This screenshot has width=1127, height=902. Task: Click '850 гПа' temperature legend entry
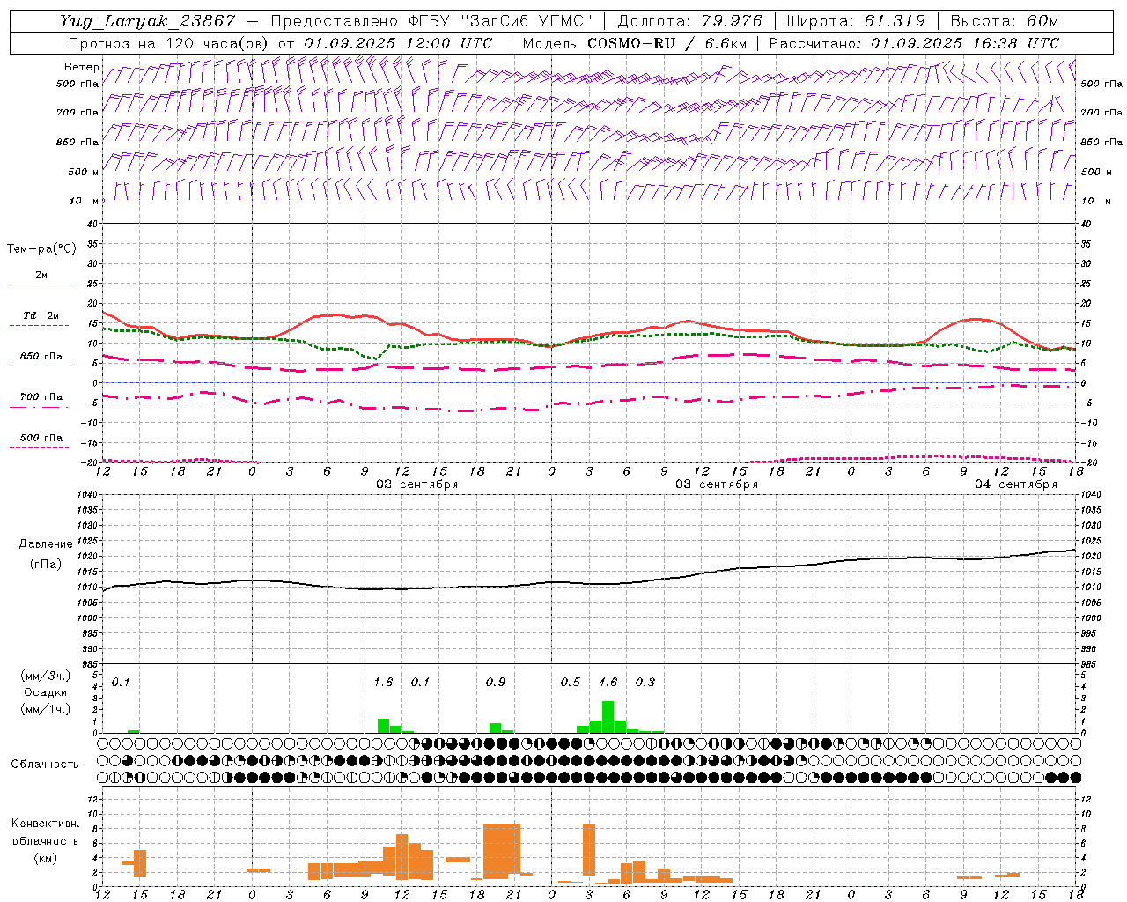coord(41,357)
